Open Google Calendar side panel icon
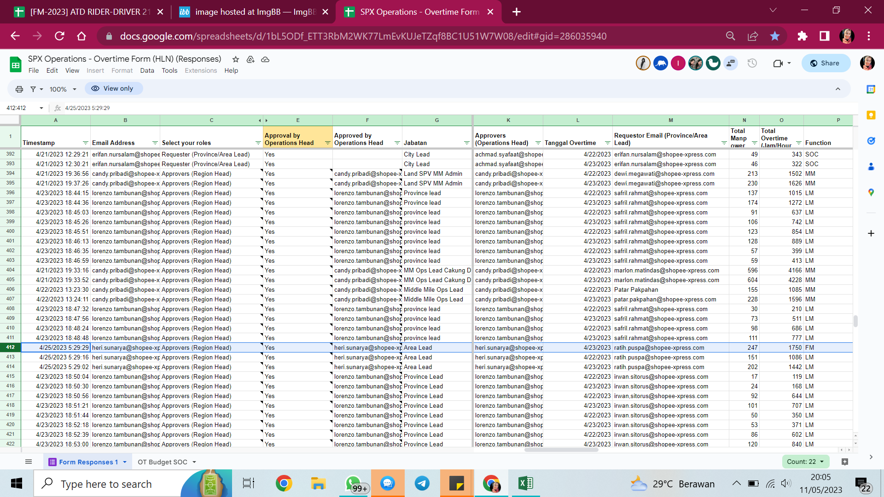 tap(871, 89)
